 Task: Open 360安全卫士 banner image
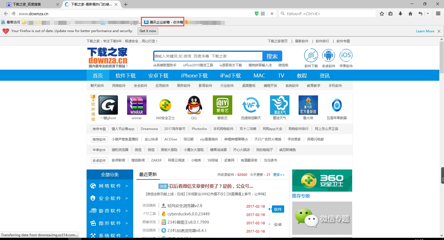click(x=322, y=181)
